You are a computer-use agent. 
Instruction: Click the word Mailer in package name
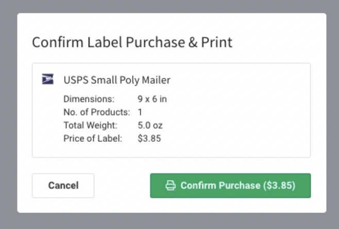[156, 80]
